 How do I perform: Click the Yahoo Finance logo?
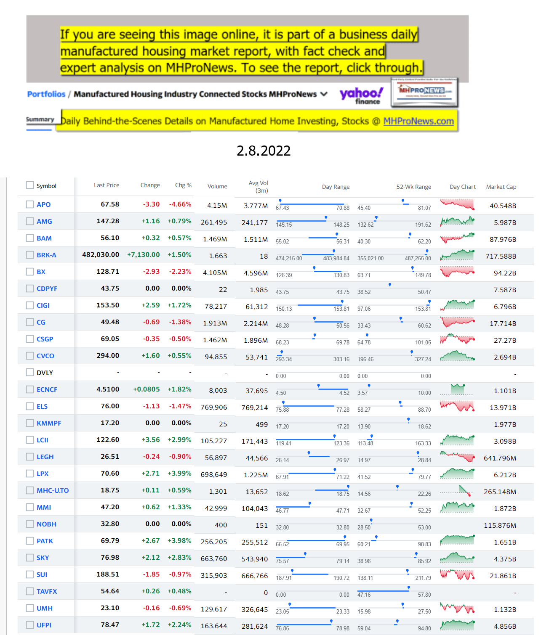pyautogui.click(x=361, y=95)
